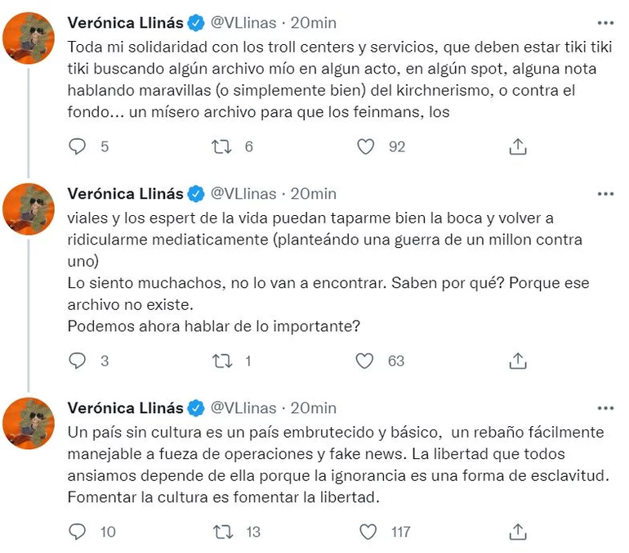Like the third tweet with 117 likes
The image size is (629, 553).
(367, 532)
